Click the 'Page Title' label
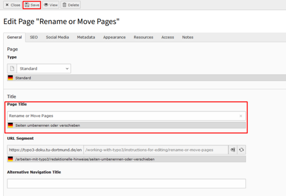Image resolution: width=286 pixels, height=196 pixels. 17,104
